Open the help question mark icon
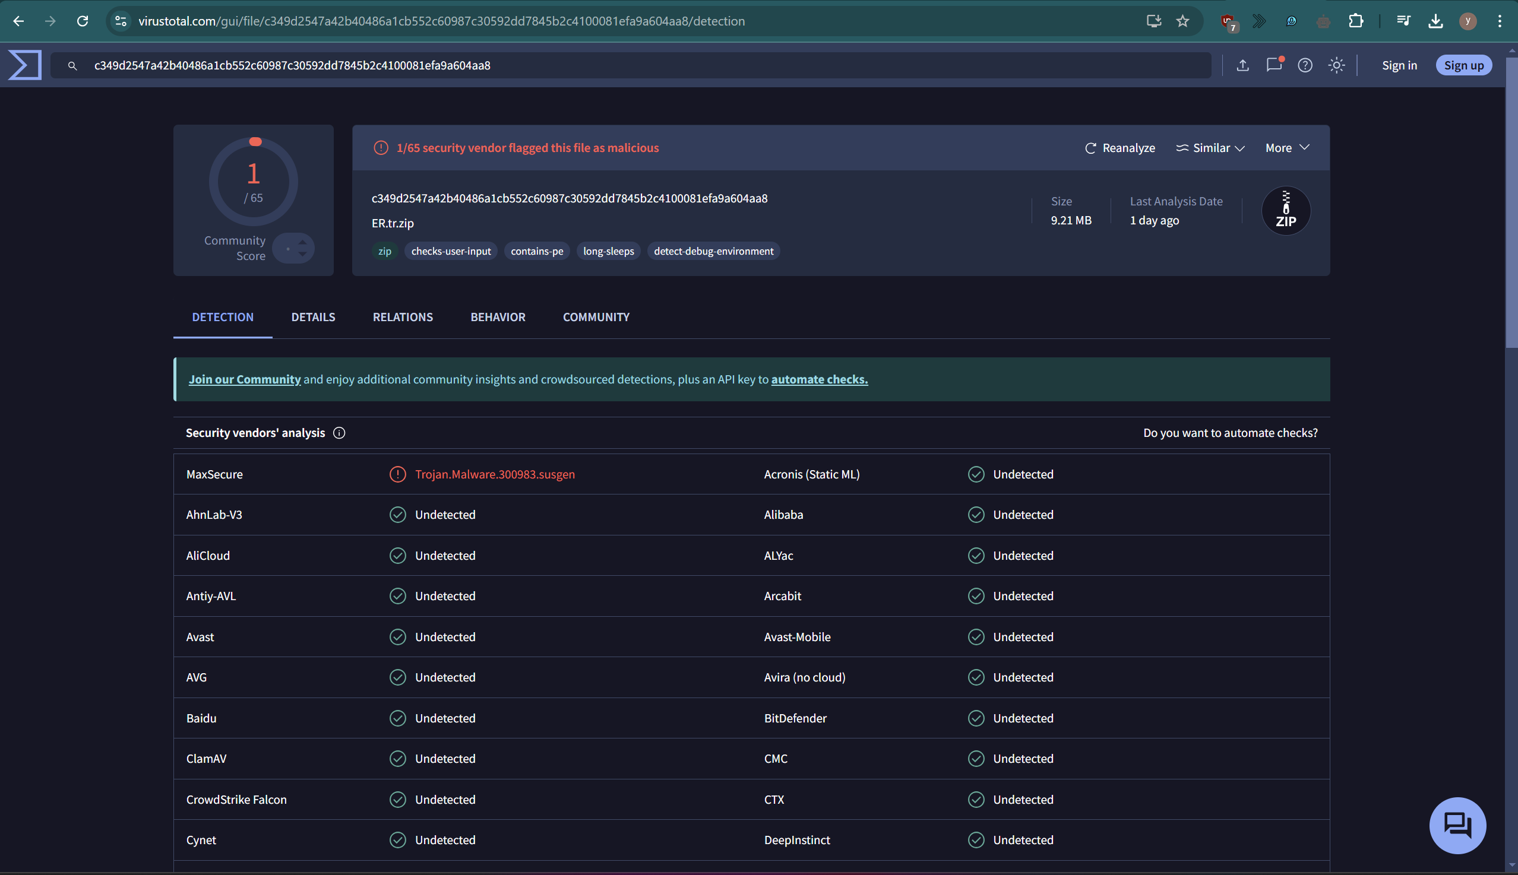 tap(1305, 65)
